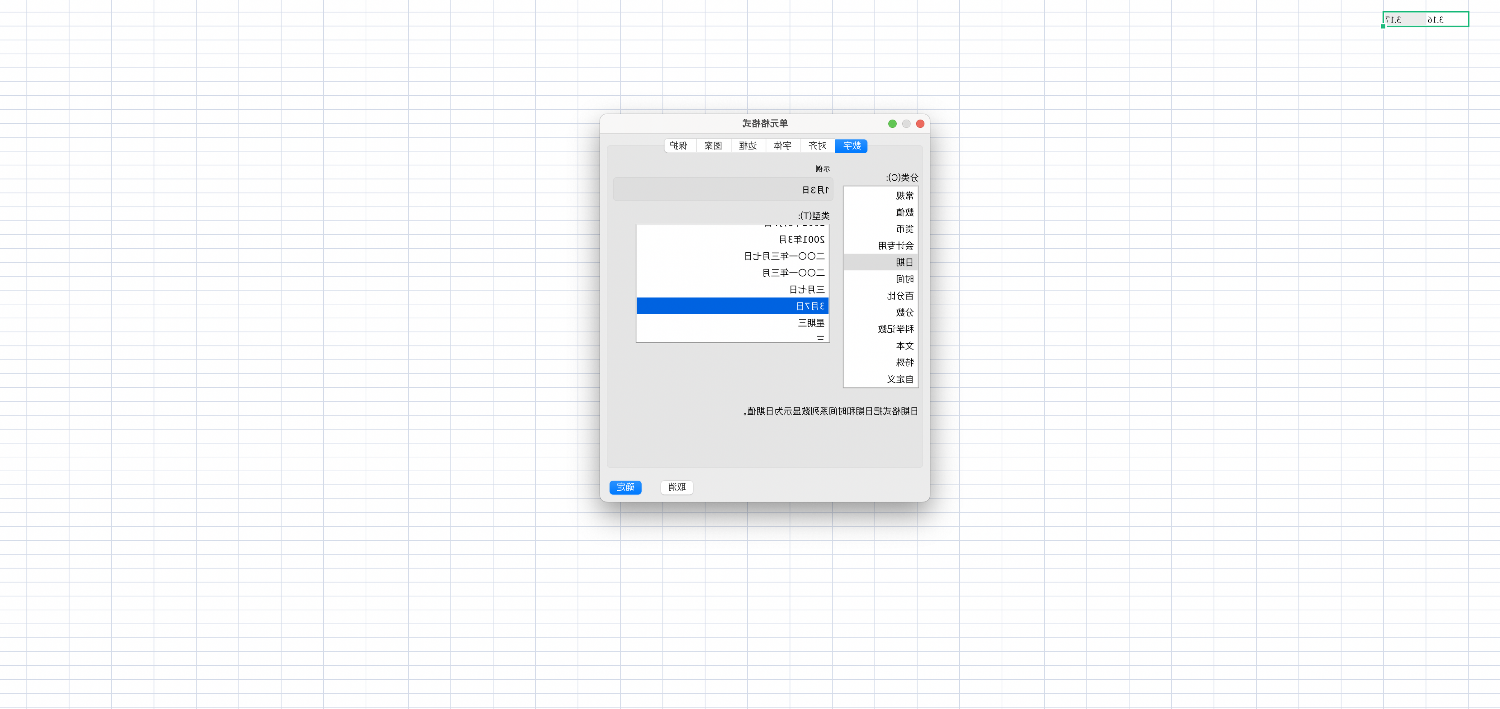Click the fill handle of the selected cells

[x=1383, y=26]
